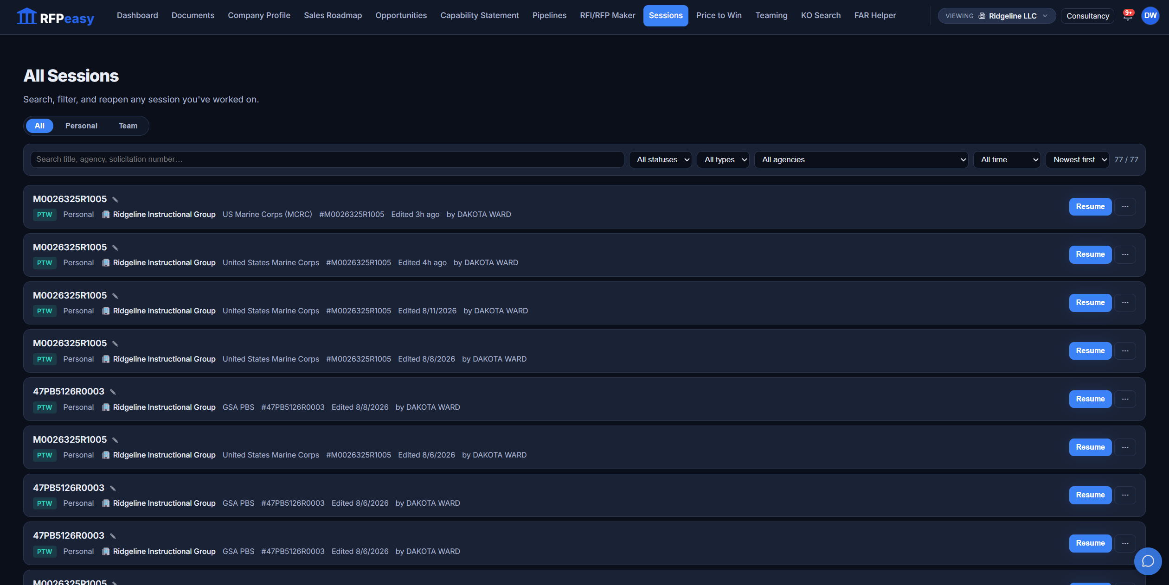Resume the first 47PB5126R0003 session edited 8/6/2026
Image resolution: width=1169 pixels, height=585 pixels.
(1091, 495)
